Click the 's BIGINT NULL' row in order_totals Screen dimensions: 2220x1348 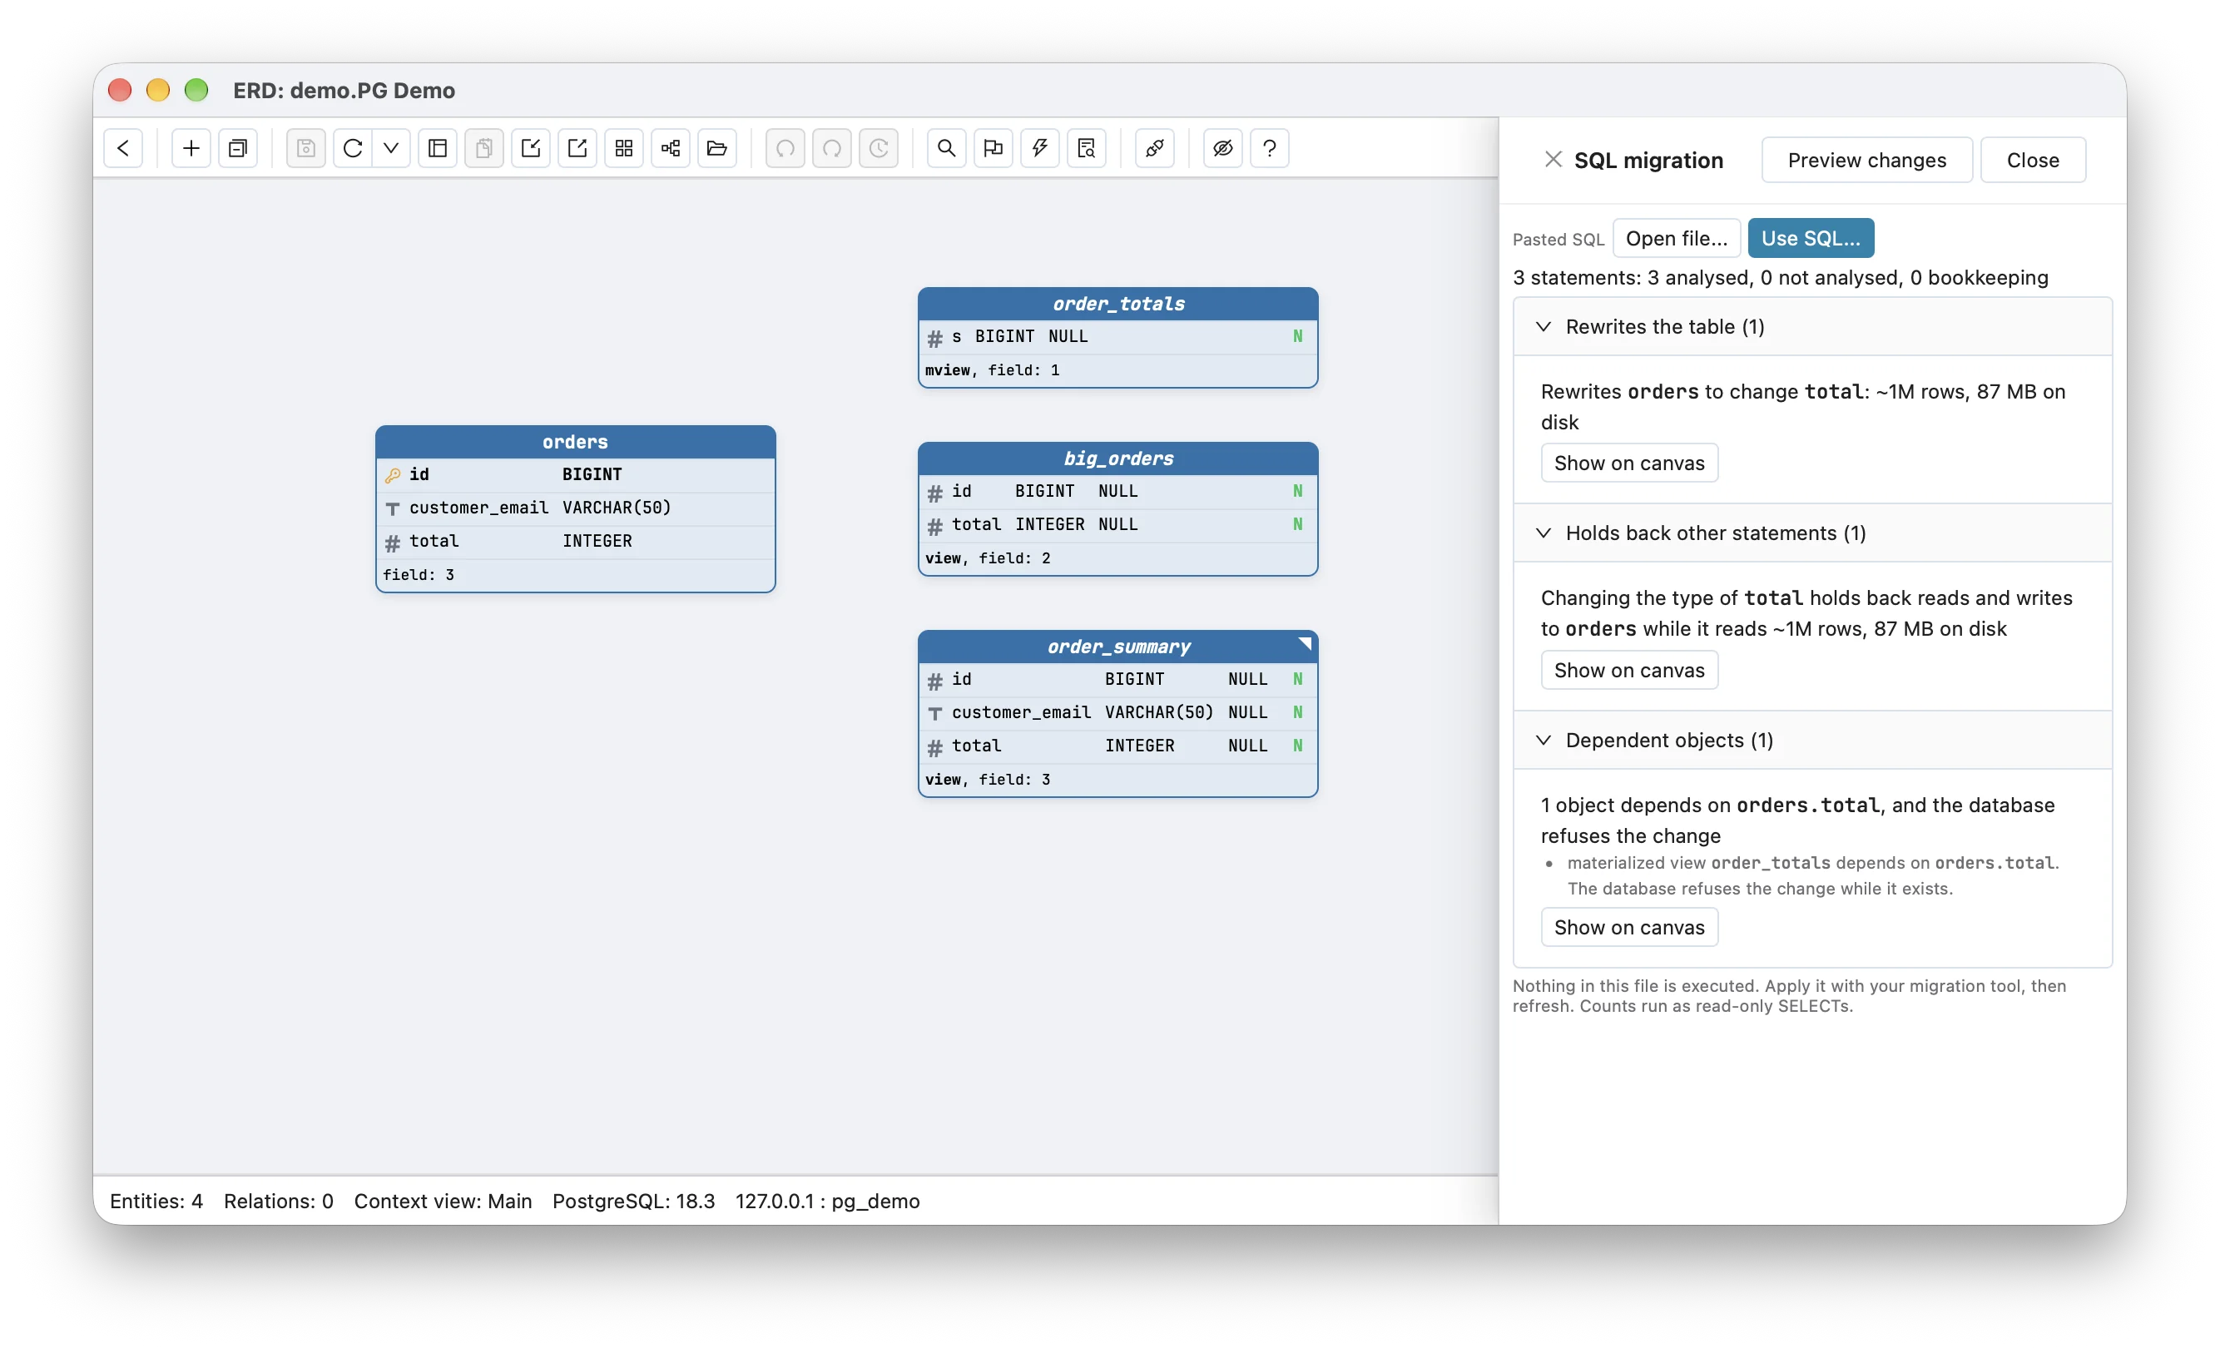pos(1118,337)
